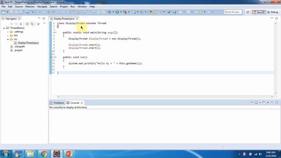
Task: Switch to the Problems tab
Action: click(x=57, y=103)
